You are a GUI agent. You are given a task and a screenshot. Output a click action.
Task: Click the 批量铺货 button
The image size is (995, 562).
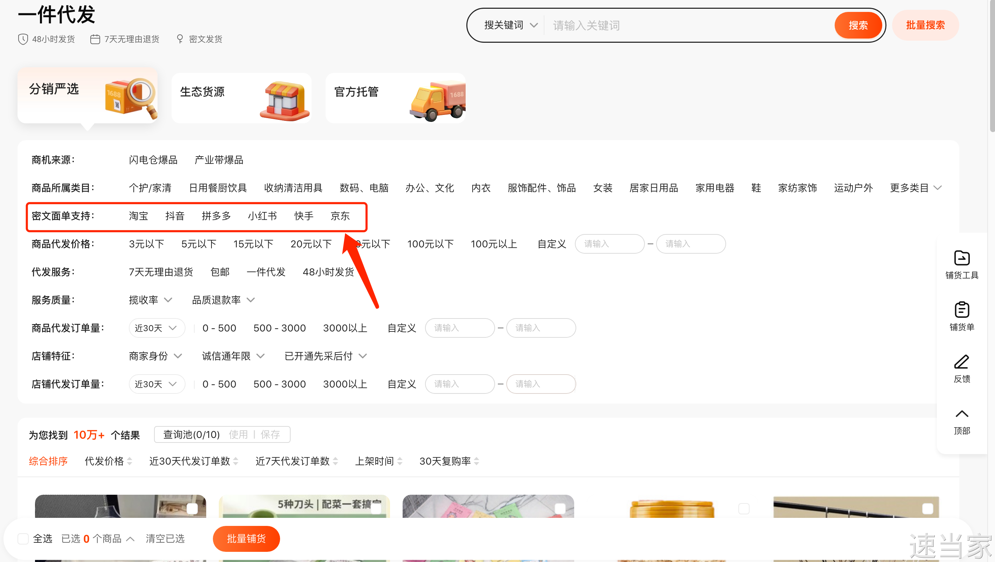click(x=246, y=539)
